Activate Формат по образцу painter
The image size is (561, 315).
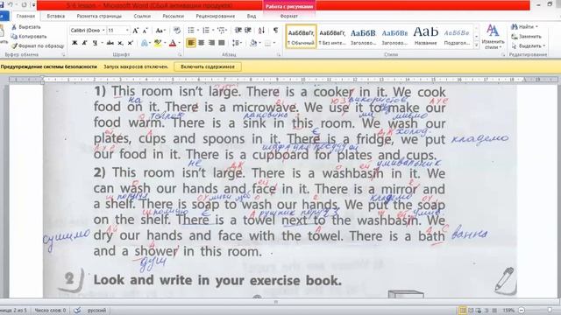tap(38, 45)
